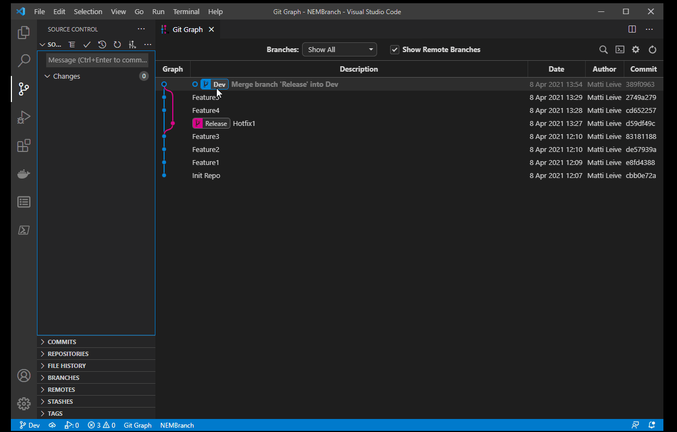Expand the REMOTES section
The height and width of the screenshot is (432, 677).
(x=96, y=390)
